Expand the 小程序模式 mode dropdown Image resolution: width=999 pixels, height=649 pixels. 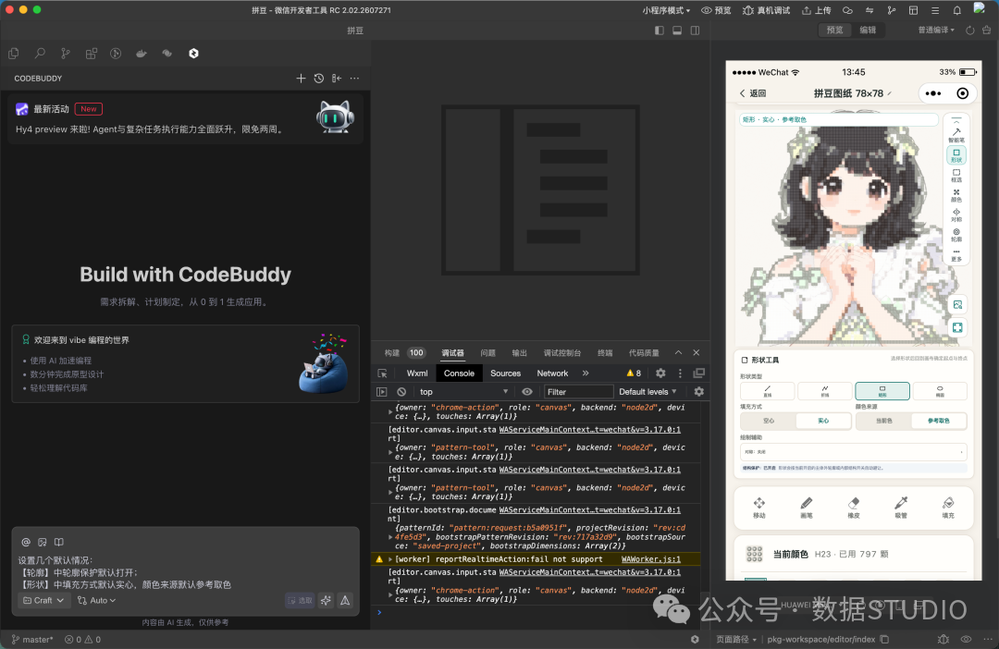coord(666,10)
